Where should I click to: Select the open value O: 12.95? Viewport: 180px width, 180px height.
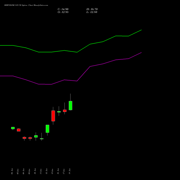63,12
